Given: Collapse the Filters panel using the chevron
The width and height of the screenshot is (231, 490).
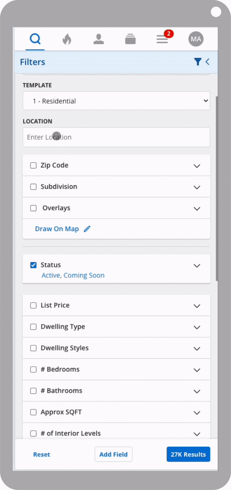Looking at the screenshot, I should click(x=207, y=62).
